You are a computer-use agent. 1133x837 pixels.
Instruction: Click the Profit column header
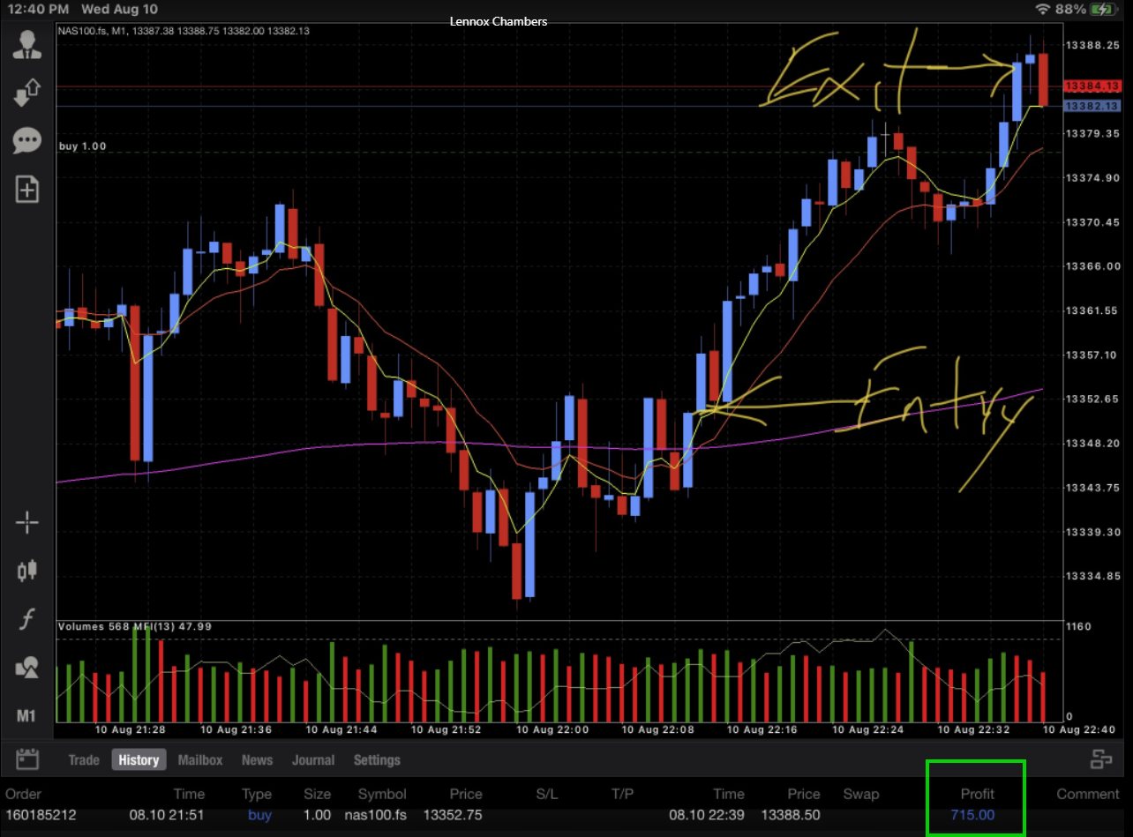(x=977, y=794)
